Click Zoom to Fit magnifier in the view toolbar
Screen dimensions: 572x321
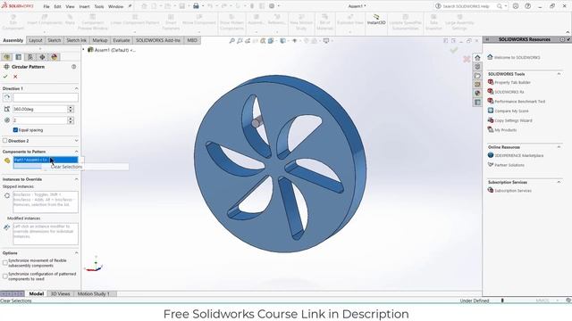pyautogui.click(x=231, y=41)
